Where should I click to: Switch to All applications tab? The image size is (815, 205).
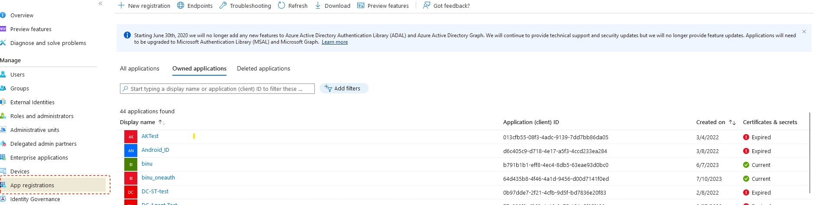pos(139,68)
